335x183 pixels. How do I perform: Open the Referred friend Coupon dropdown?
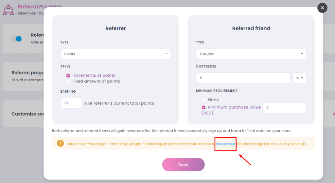(251, 54)
